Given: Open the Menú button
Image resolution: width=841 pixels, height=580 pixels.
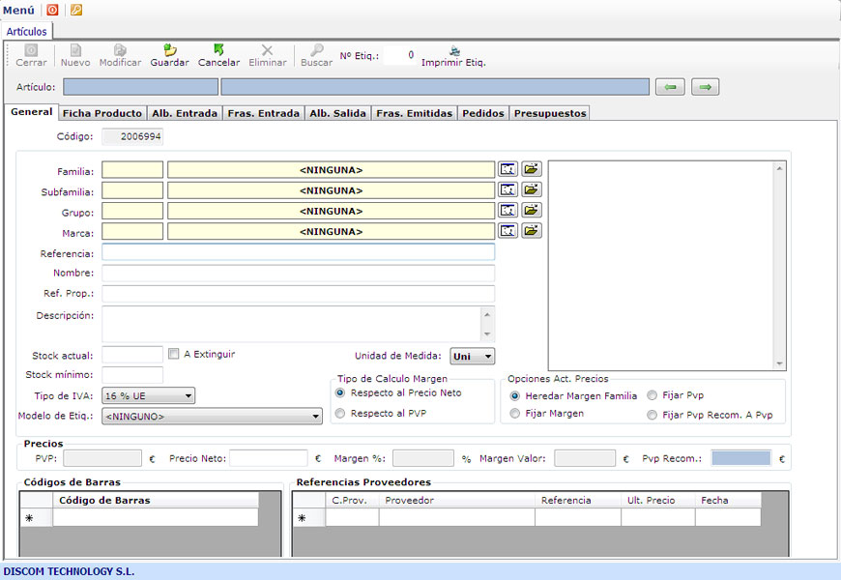Looking at the screenshot, I should 19,10.
